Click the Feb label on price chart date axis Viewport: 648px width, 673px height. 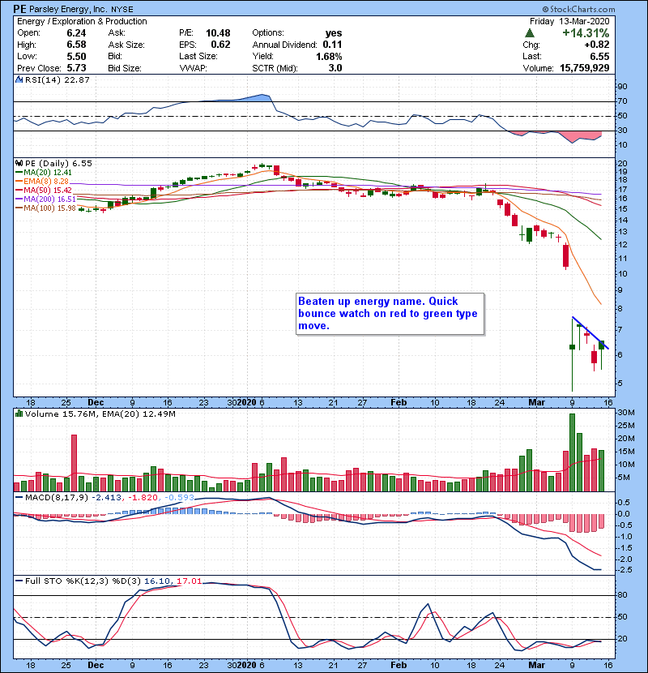click(x=399, y=403)
